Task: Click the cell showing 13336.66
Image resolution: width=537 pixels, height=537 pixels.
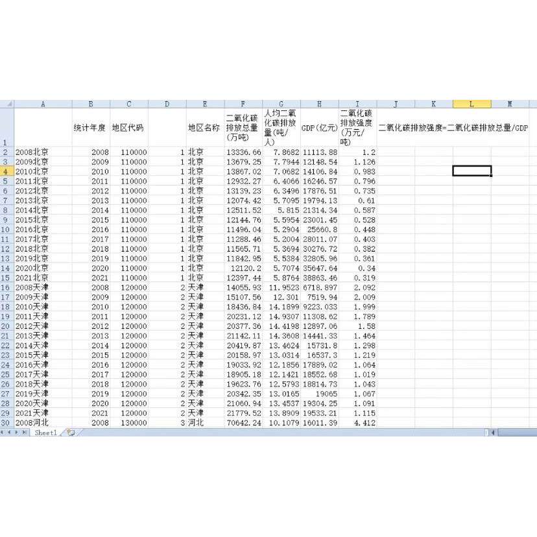Action: point(243,152)
